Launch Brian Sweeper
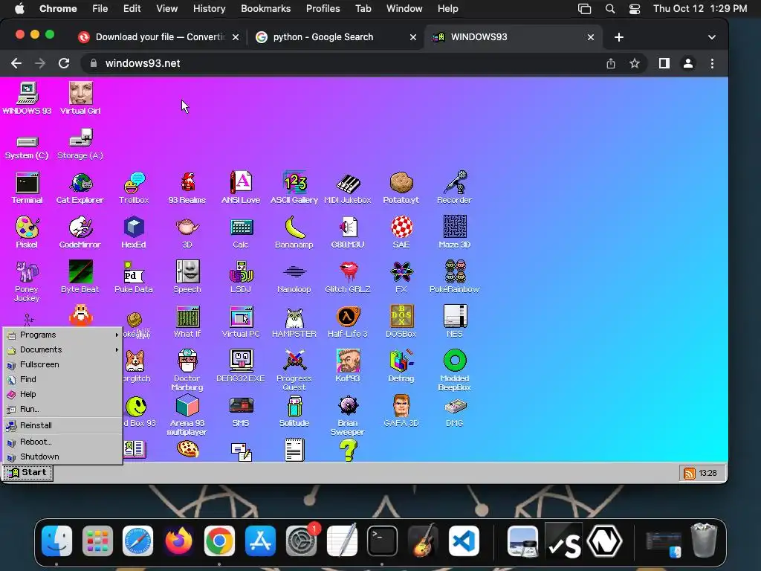The width and height of the screenshot is (761, 571). tap(348, 415)
